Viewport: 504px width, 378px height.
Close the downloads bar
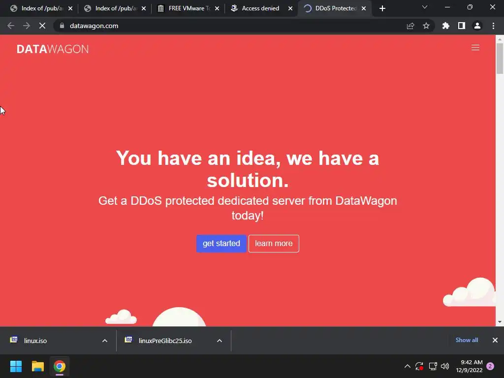point(495,340)
